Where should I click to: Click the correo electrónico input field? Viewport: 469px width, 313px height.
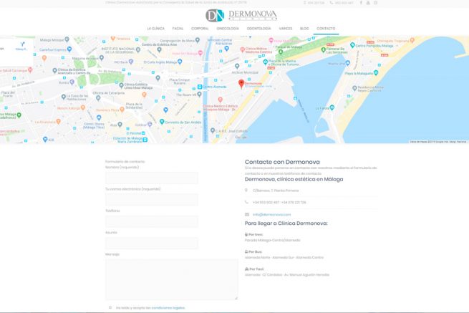tap(151, 200)
